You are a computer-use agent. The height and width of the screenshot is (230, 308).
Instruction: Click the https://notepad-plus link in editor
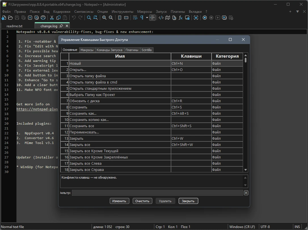click(37, 109)
